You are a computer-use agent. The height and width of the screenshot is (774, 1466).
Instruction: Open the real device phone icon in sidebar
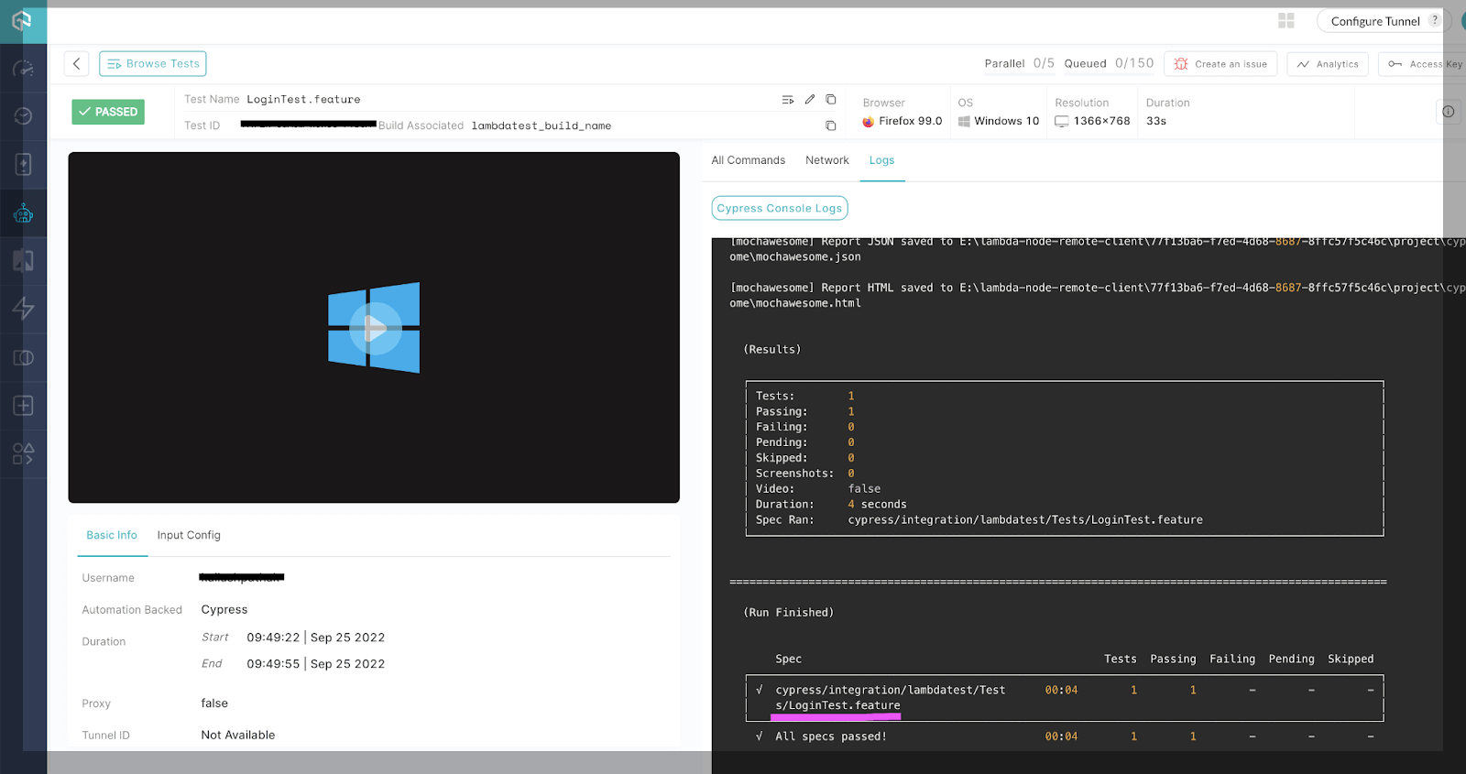(x=23, y=165)
